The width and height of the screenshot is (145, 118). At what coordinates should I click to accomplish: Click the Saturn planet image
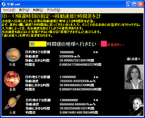click(x=13, y=102)
